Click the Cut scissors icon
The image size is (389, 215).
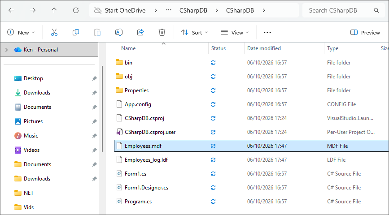[x=54, y=32]
